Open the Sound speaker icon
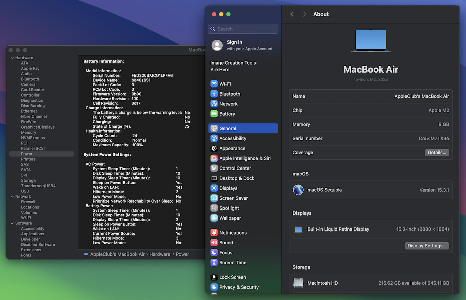Viewport: 466px width, 300px height. 214,243
